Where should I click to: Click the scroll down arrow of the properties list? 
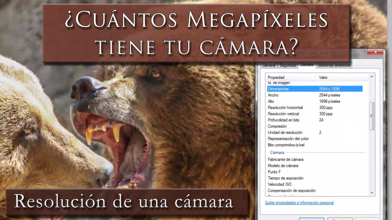[372, 193]
